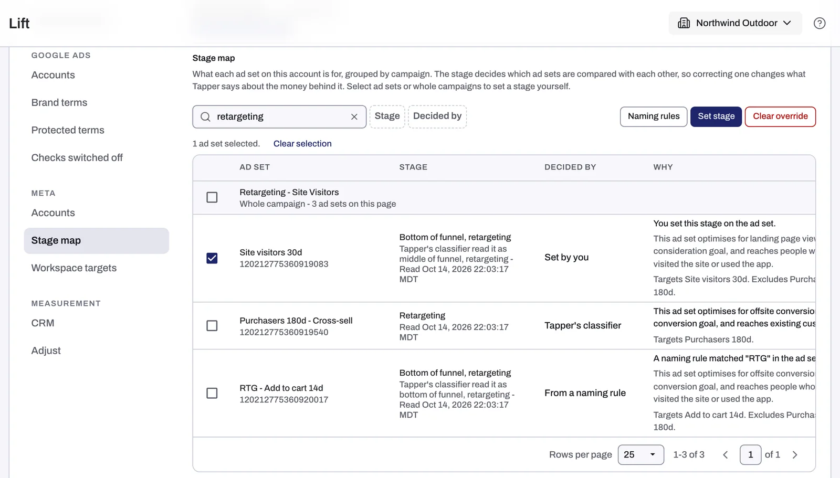The height and width of the screenshot is (478, 840).
Task: Click the 'From a naming rule' cell
Action: pos(585,393)
